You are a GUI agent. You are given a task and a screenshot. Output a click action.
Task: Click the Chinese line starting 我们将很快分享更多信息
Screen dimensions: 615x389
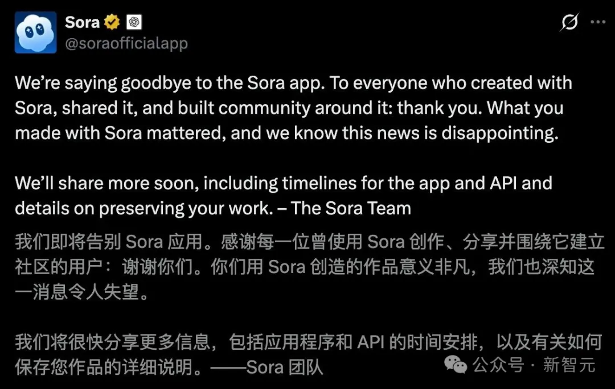(309, 342)
